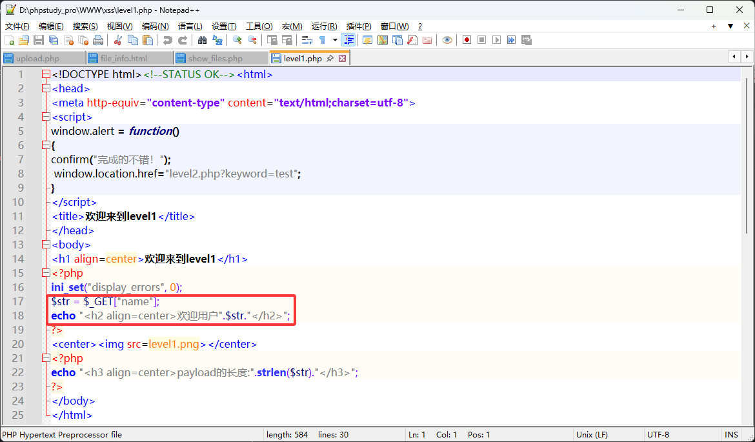
Task: Toggle Synchronize vertical scrolling
Action: [x=272, y=40]
